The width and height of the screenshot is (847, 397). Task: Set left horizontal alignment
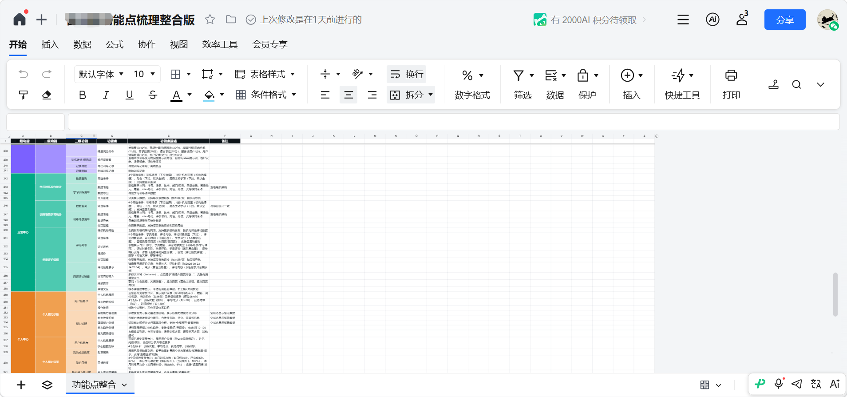pyautogui.click(x=325, y=95)
